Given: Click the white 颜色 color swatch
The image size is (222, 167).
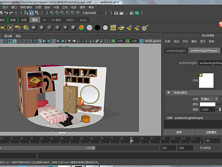Looking at the screenshot, I should coord(208,104).
